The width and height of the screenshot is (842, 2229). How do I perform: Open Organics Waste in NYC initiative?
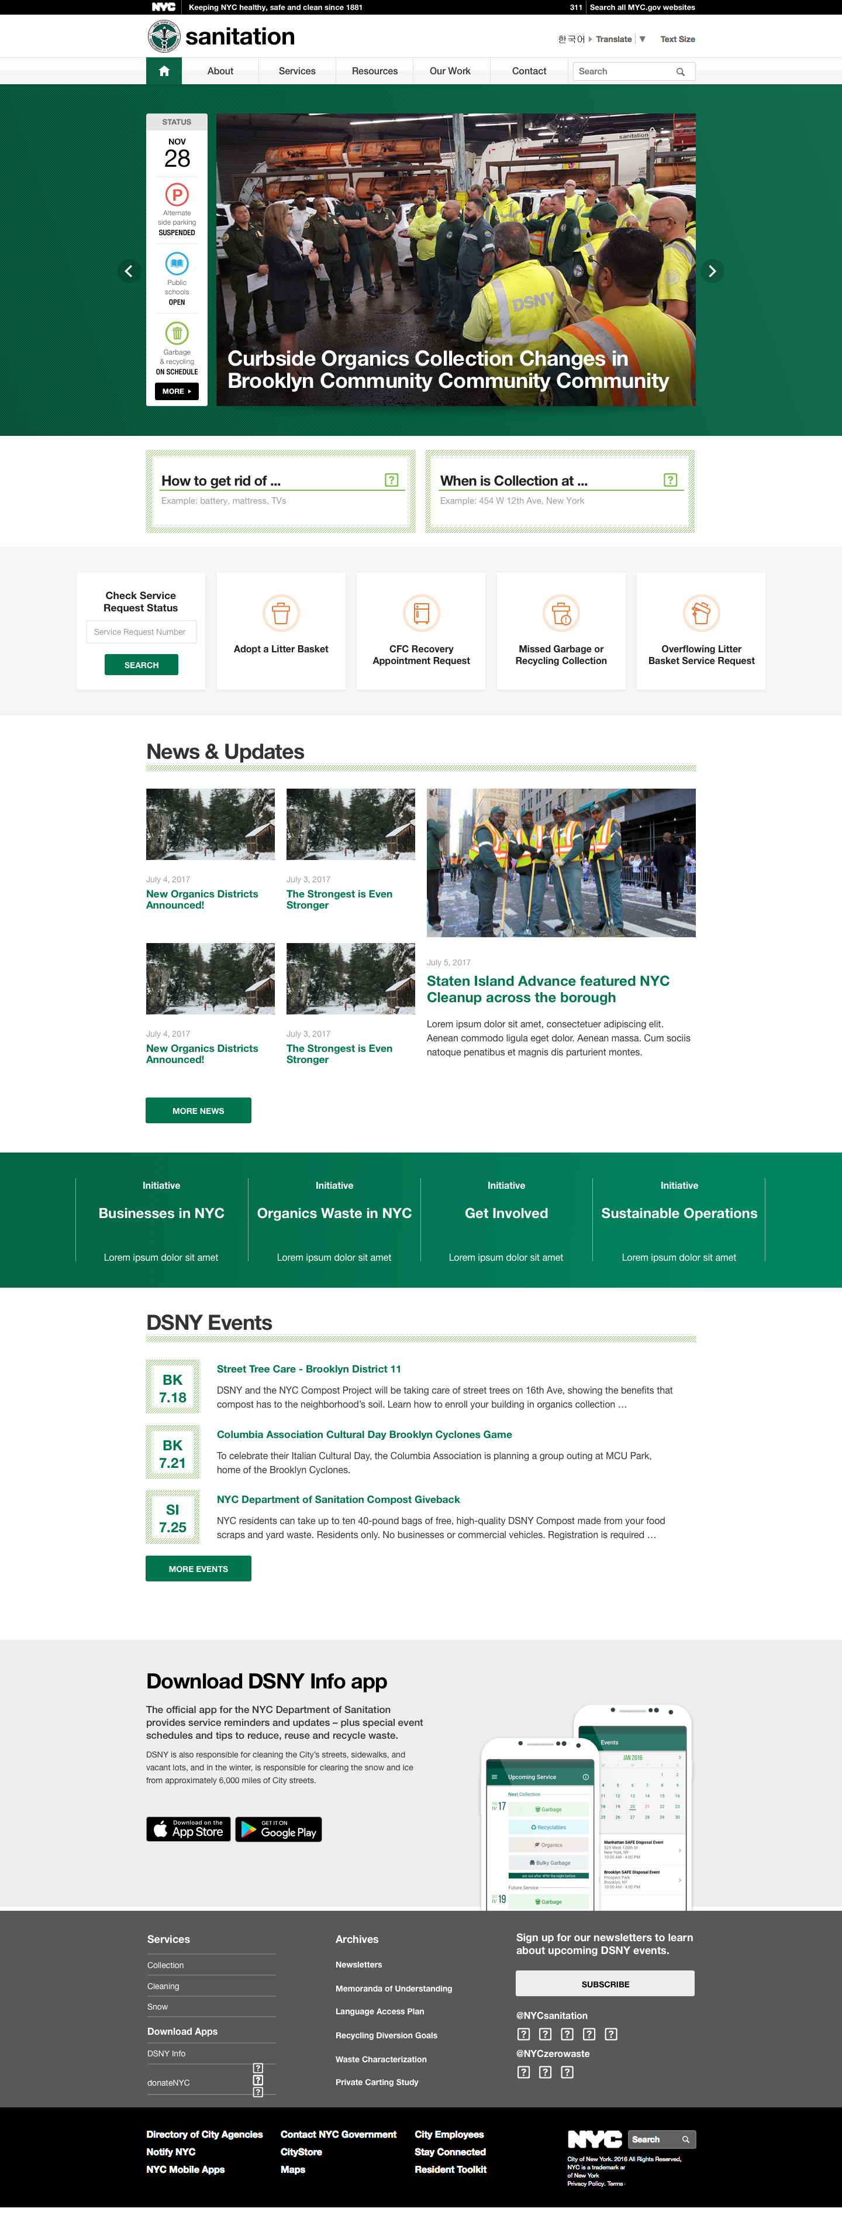coord(334,1213)
